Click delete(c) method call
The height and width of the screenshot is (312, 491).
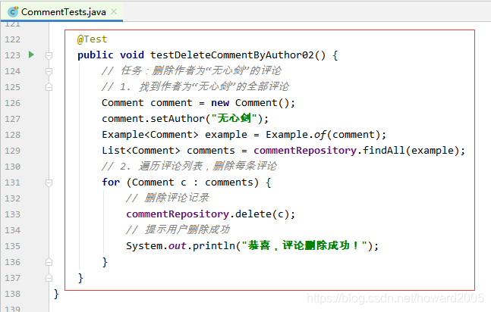coord(262,214)
